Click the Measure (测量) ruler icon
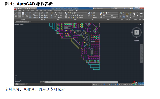The width and height of the screenshot is (160, 99). [x=127, y=14]
